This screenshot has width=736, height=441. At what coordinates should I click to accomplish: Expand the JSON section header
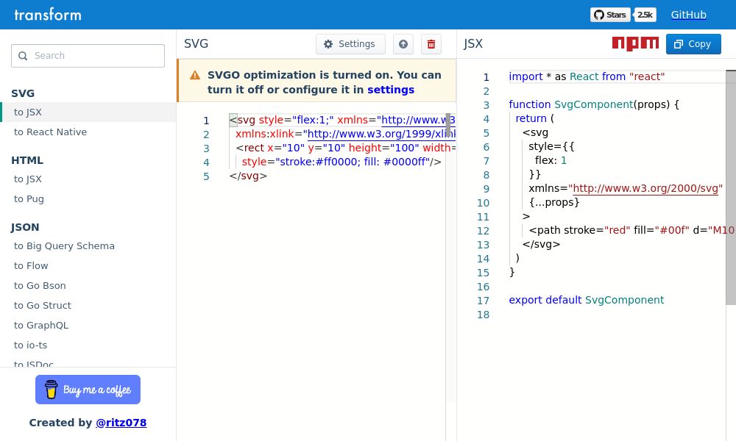[25, 227]
